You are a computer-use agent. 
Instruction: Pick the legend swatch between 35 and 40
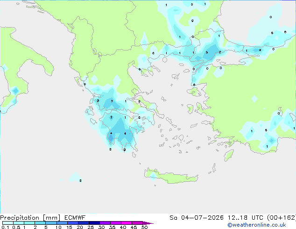coord(116,223)
